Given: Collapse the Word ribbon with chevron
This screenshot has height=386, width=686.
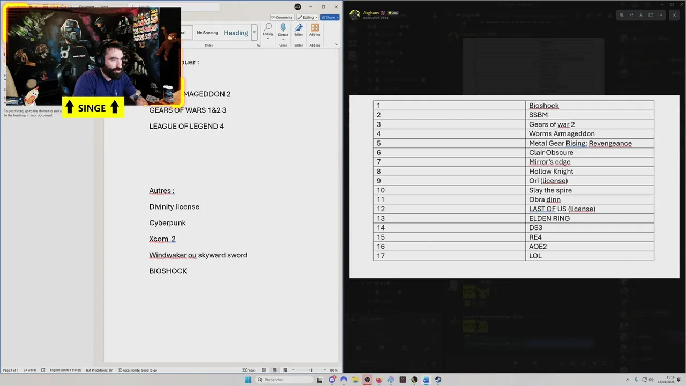Looking at the screenshot, I should (337, 44).
